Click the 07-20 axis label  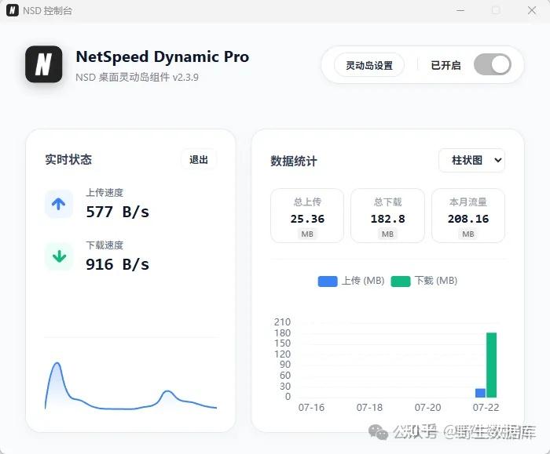(427, 408)
